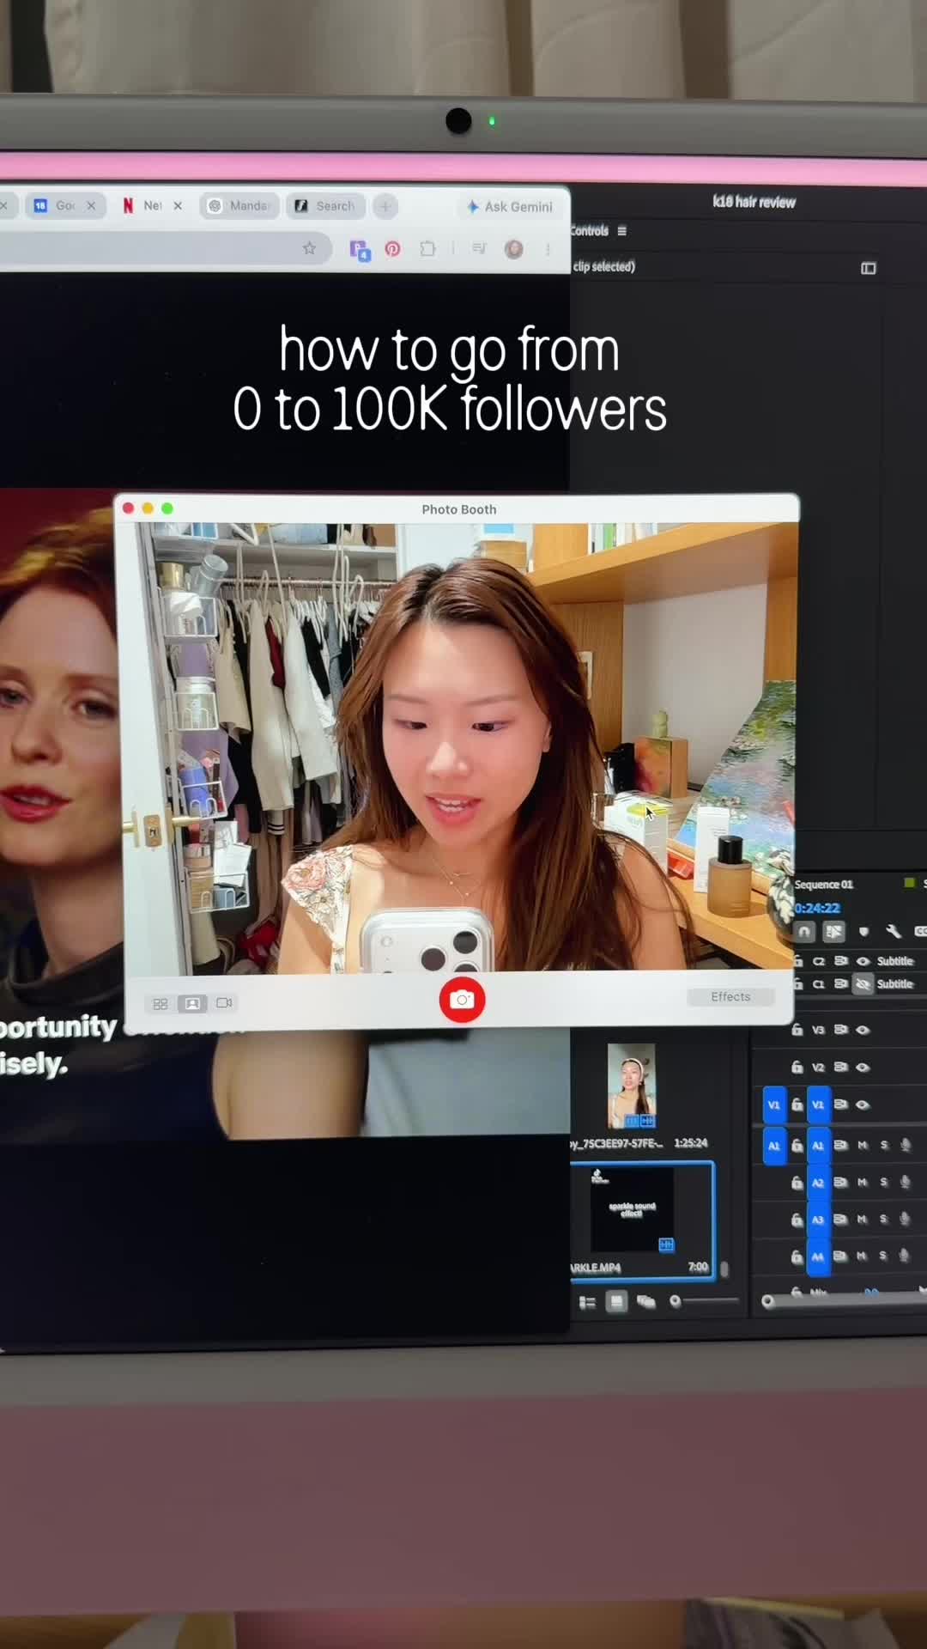
Task: Toggle linked selection in the timeline
Action: point(833,931)
